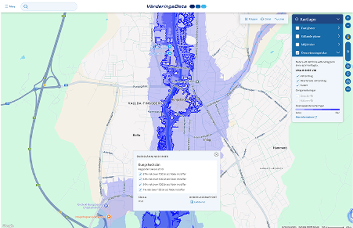This screenshot has width=353, height=228.
Task: Close the flood info popup
Action: [216, 154]
